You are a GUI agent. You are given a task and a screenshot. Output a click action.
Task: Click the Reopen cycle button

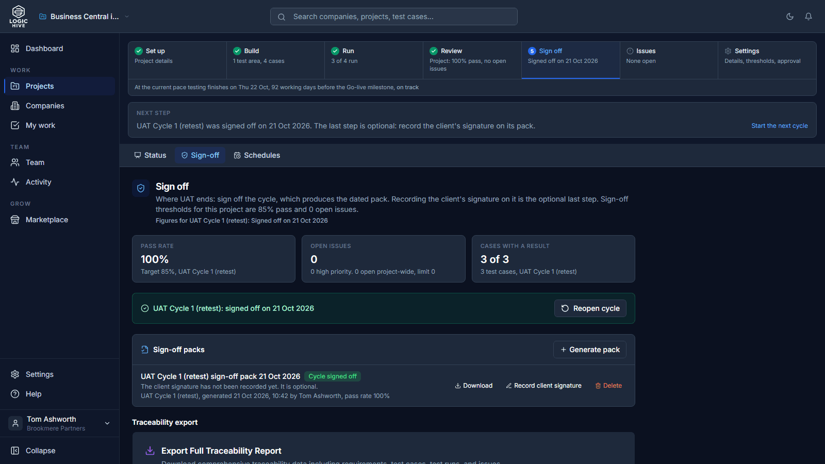point(590,308)
